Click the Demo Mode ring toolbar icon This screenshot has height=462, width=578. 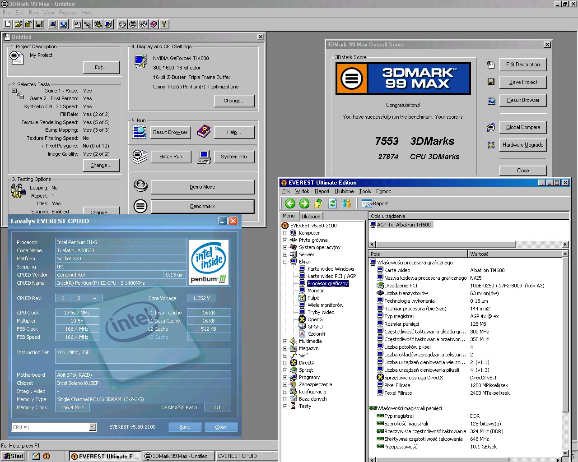click(x=122, y=24)
